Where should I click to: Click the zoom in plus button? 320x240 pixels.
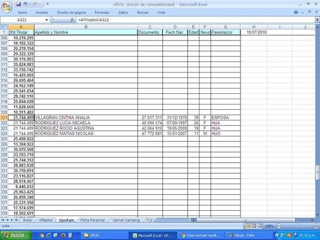tap(316, 226)
